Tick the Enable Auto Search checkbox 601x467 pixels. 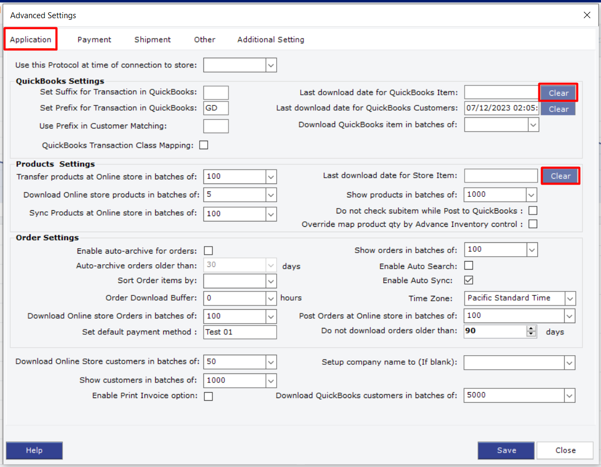(x=468, y=266)
